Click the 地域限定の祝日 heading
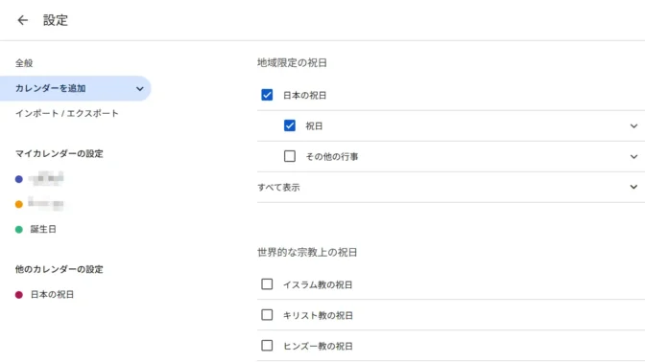Screen dimensions: 645x362 292,63
